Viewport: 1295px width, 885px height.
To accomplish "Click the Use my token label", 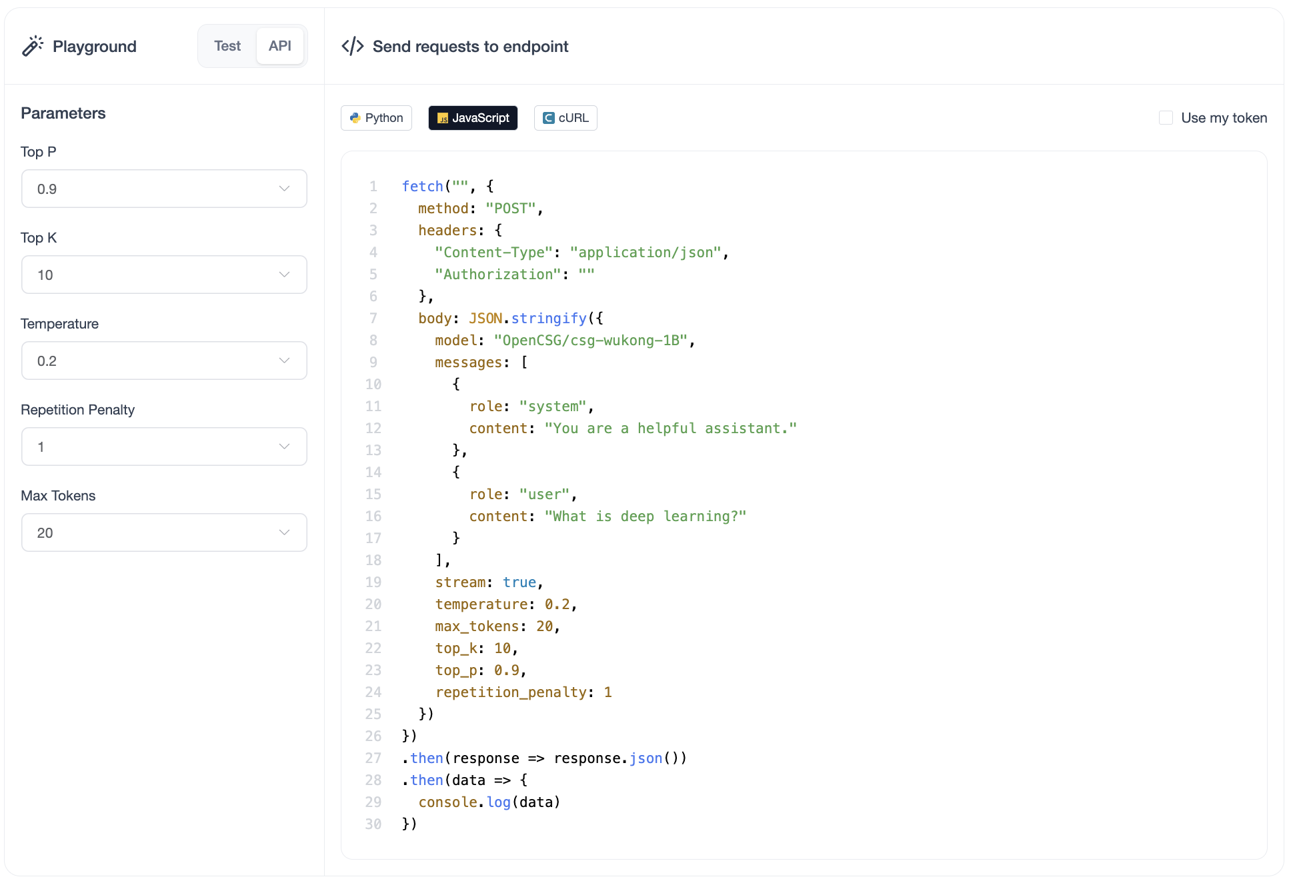I will click(x=1224, y=118).
